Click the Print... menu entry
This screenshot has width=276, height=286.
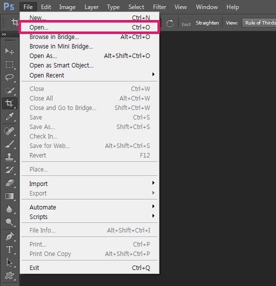click(89, 244)
